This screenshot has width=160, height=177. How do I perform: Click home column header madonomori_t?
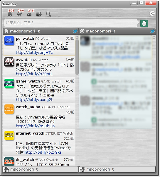click(x=25, y=31)
